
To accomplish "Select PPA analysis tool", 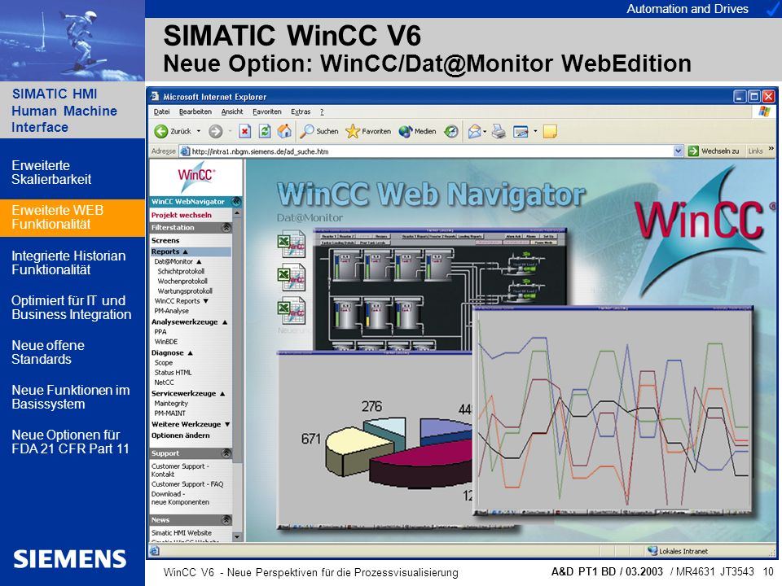I will (x=160, y=331).
